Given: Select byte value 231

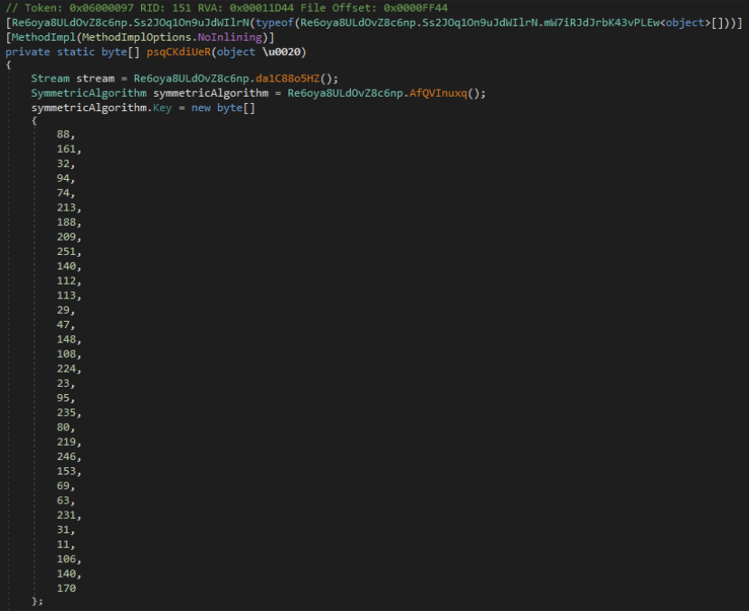Looking at the screenshot, I should 66,515.
